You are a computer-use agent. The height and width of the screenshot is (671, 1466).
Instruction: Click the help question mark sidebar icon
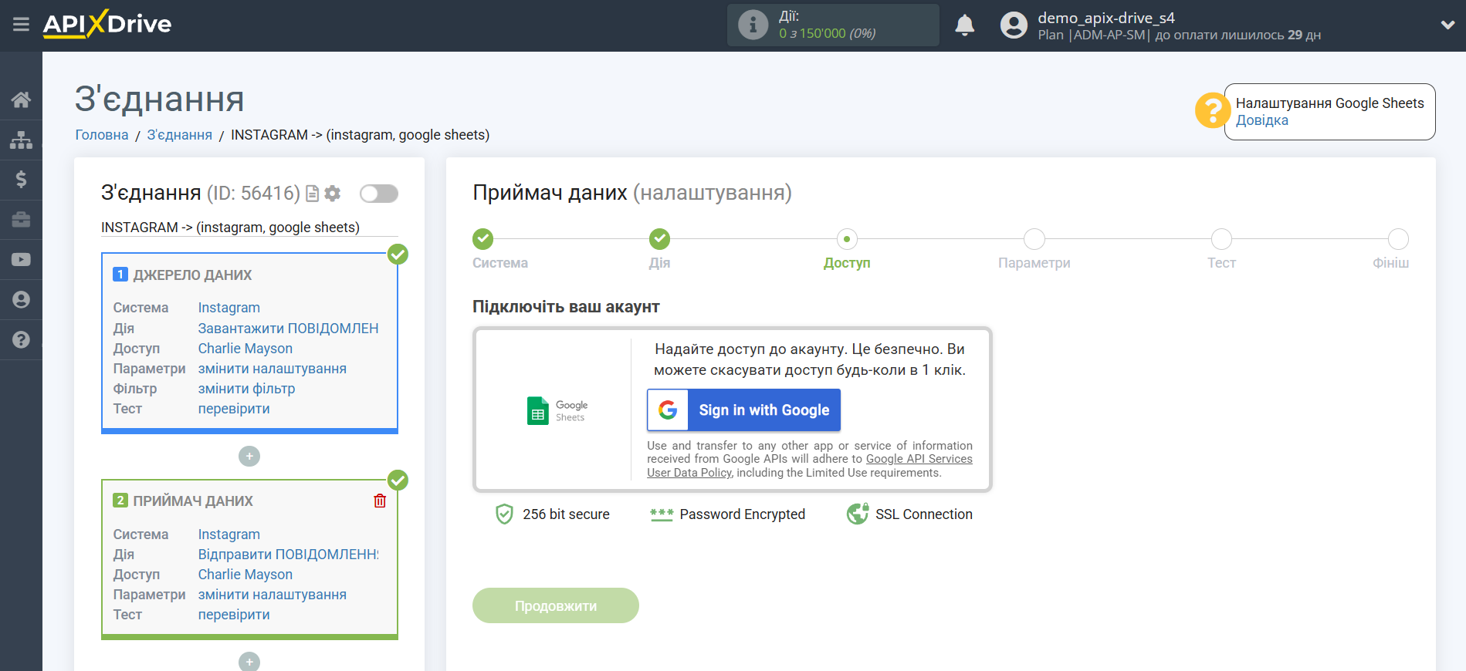coord(21,340)
